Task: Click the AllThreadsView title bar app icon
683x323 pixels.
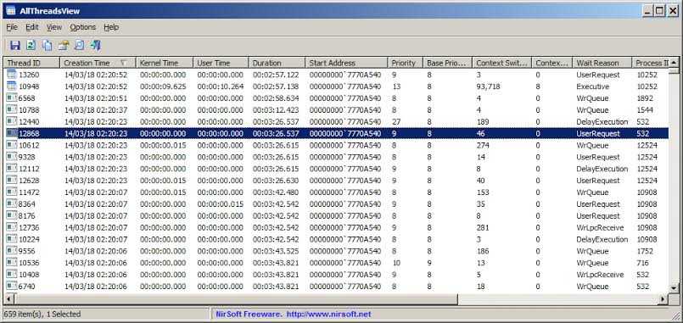Action: 11,11
